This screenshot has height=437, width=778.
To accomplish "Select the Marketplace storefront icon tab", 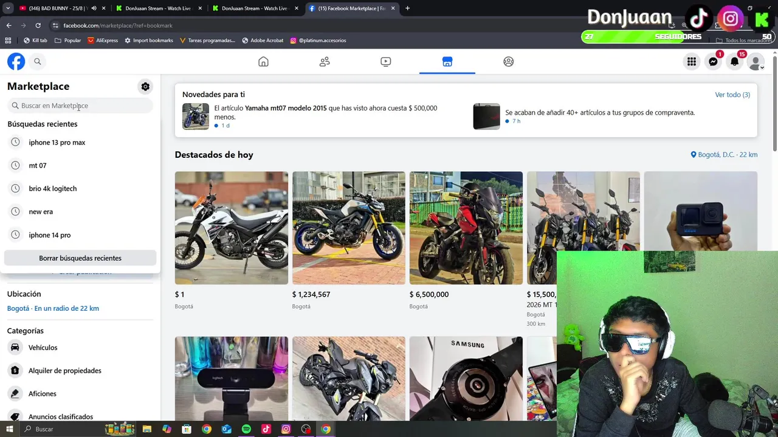I will (447, 61).
